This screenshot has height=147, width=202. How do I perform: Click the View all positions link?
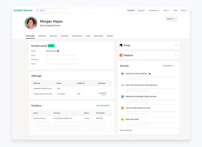[x=103, y=105]
